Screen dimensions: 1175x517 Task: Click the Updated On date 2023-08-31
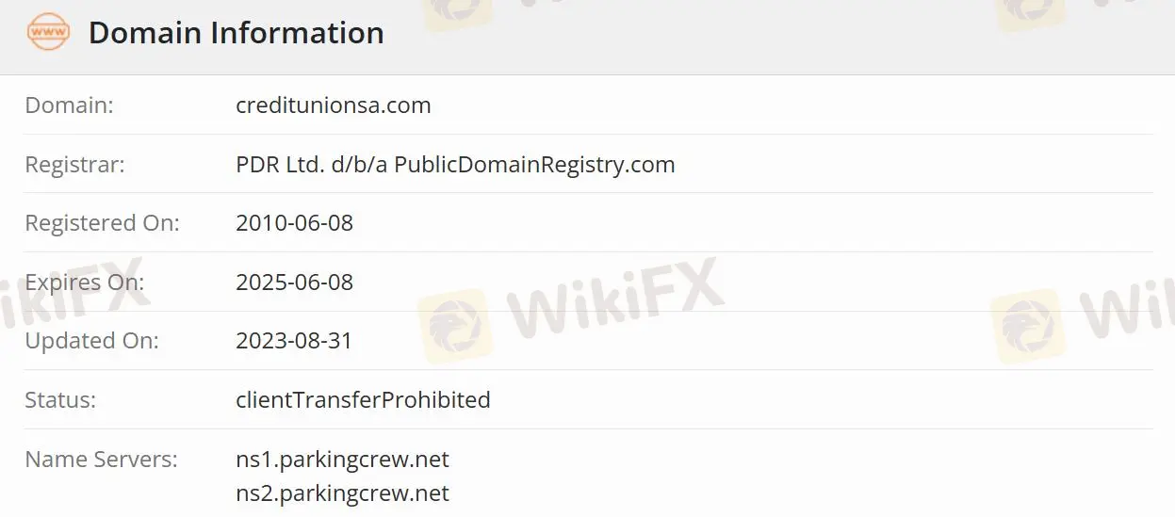pos(294,341)
